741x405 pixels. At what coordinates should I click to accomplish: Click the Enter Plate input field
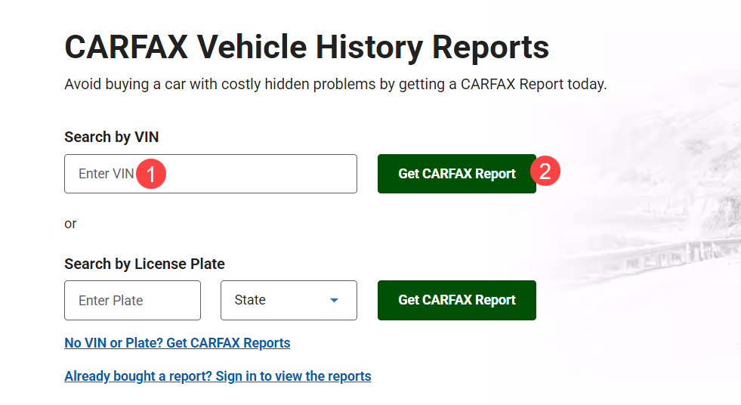click(132, 300)
